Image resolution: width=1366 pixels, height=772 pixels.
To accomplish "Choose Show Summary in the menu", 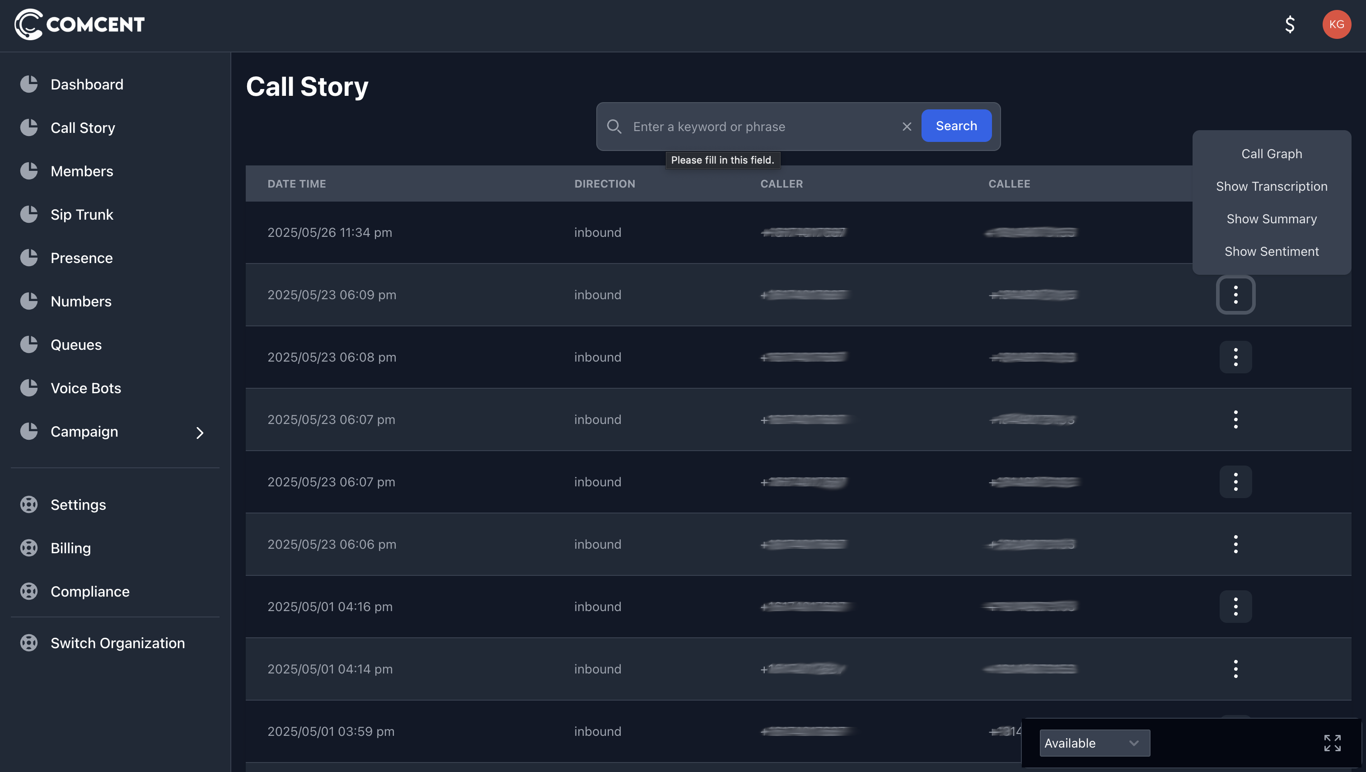I will click(x=1272, y=219).
